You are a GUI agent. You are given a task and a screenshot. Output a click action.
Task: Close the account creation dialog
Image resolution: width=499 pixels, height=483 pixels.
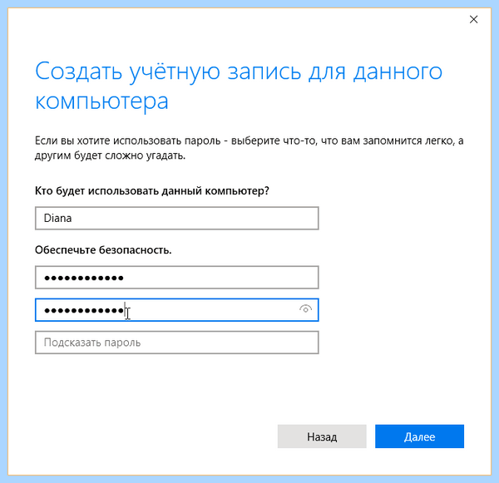coord(473,19)
